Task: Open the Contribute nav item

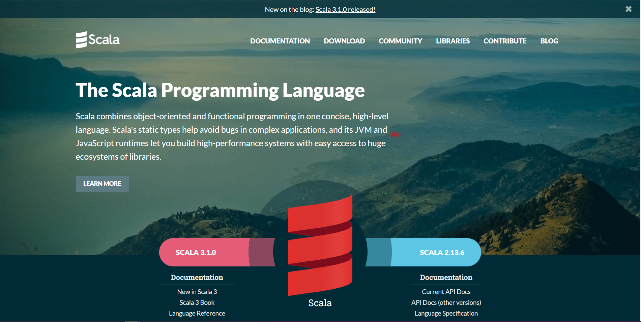Action: pyautogui.click(x=505, y=41)
